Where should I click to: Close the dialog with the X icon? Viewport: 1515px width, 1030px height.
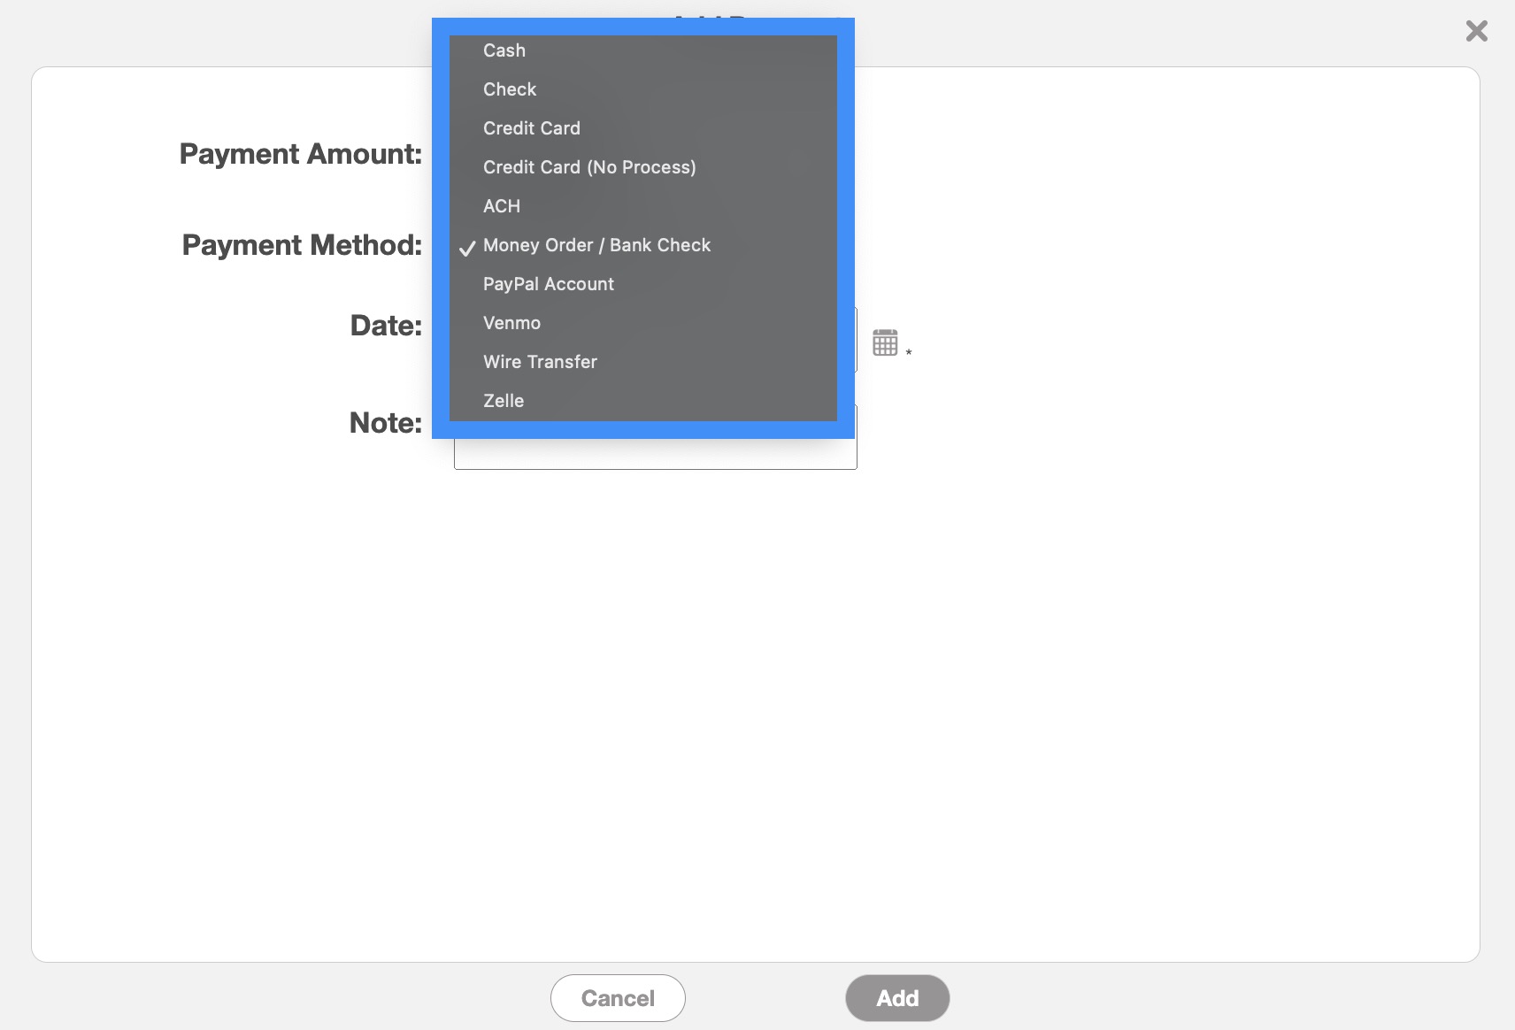pos(1476,32)
